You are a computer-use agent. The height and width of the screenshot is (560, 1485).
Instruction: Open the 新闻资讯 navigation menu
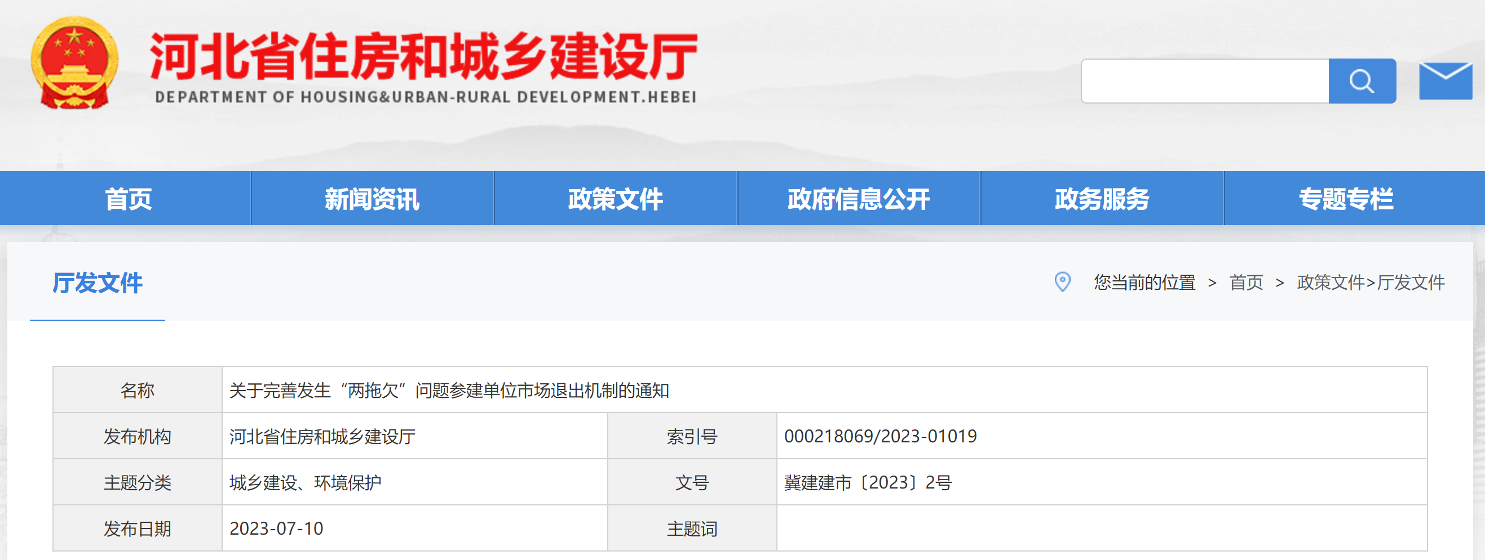[x=372, y=199]
